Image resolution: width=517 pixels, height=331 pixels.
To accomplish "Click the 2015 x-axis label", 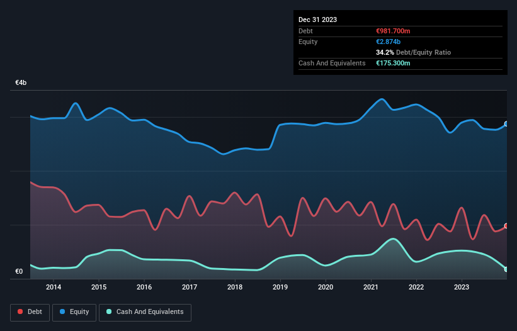I will pos(99,287).
